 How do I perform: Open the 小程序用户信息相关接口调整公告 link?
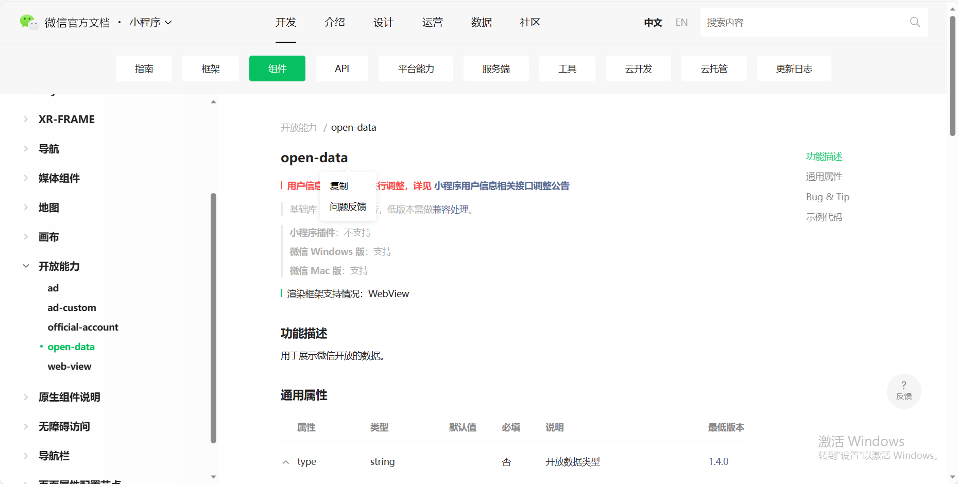coord(502,186)
